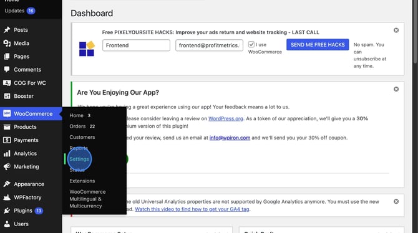The width and height of the screenshot is (418, 233).
Task: Click the Media icon in sidebar
Action: (7, 43)
